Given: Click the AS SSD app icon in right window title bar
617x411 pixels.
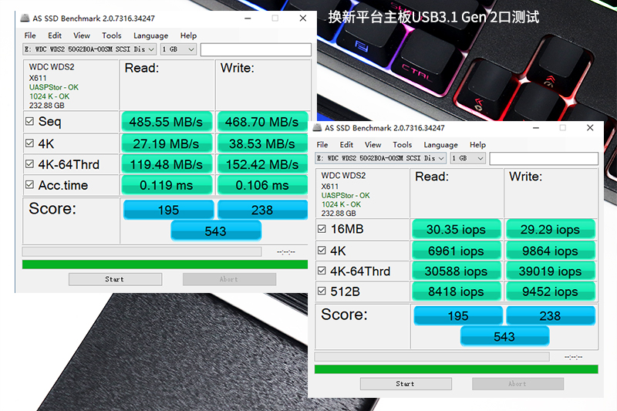Looking at the screenshot, I should [x=317, y=128].
